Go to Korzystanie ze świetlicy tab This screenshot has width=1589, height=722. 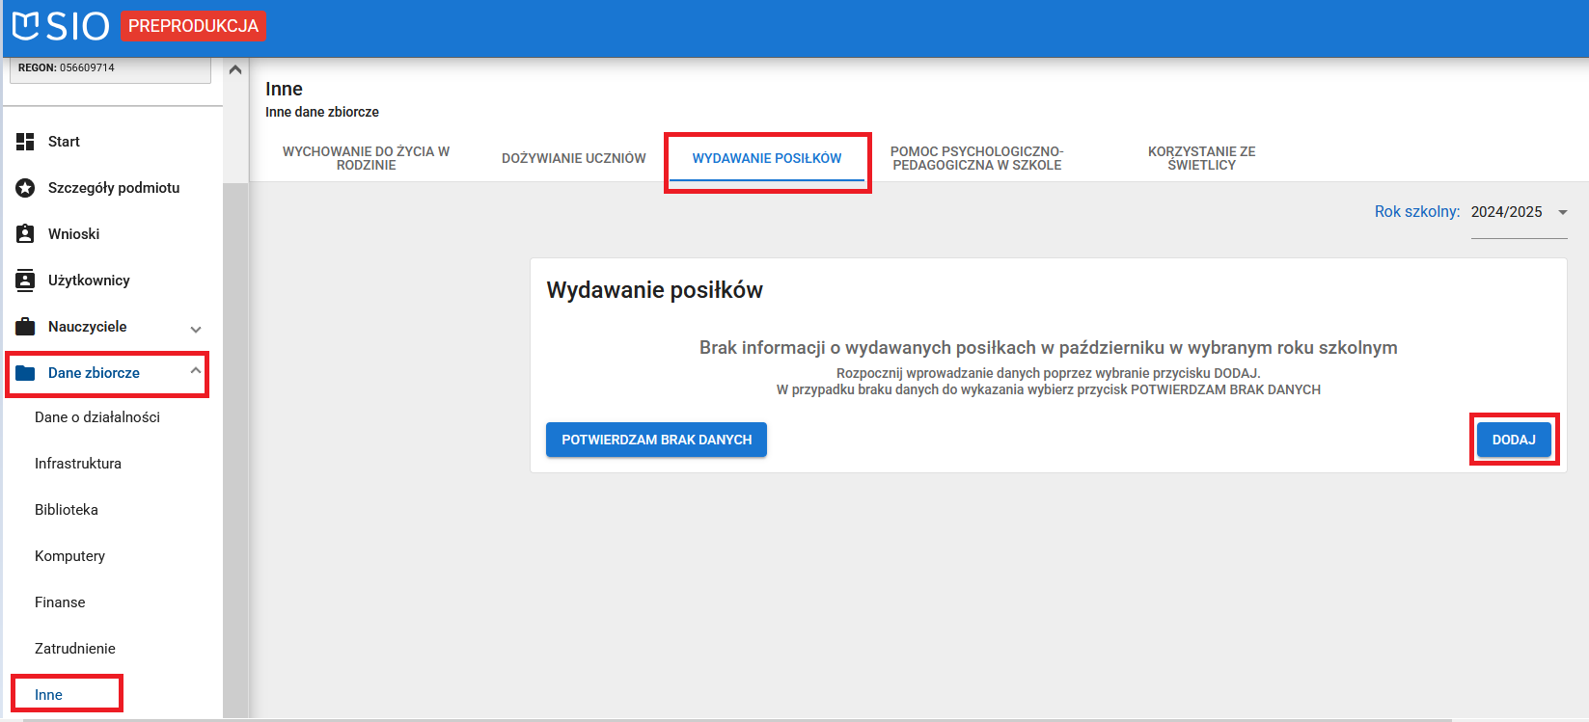point(1201,158)
